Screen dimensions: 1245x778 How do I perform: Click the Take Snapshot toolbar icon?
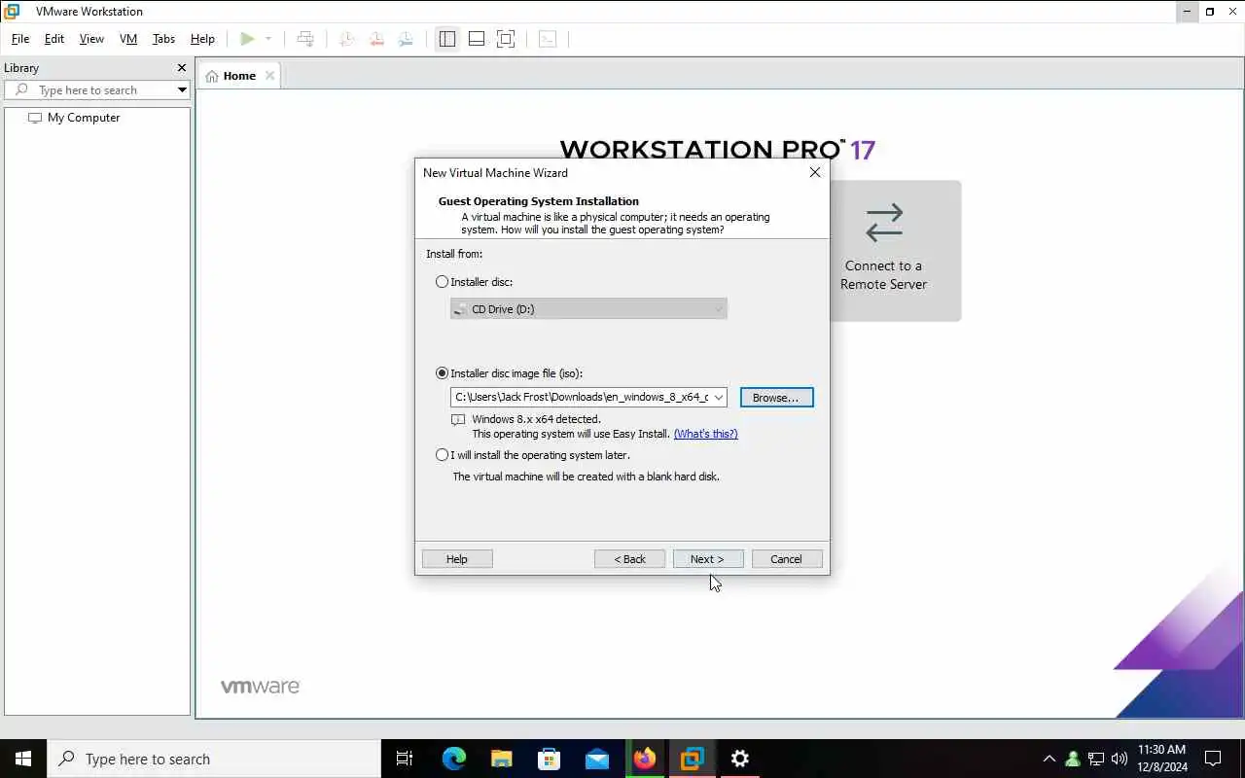346,39
